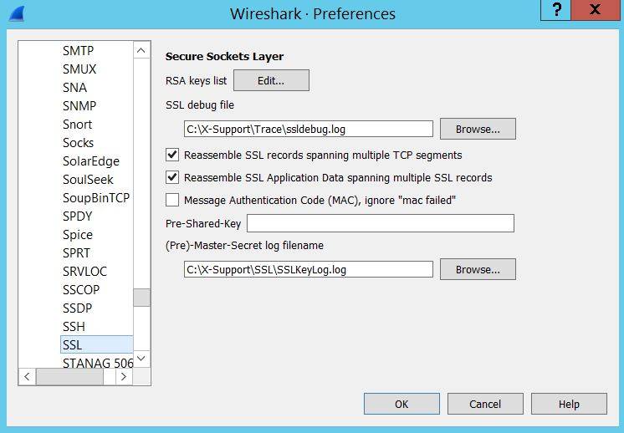Image resolution: width=624 pixels, height=433 pixels.
Task: Click the "Pre-Shared-Key" label
Action: [x=203, y=224]
